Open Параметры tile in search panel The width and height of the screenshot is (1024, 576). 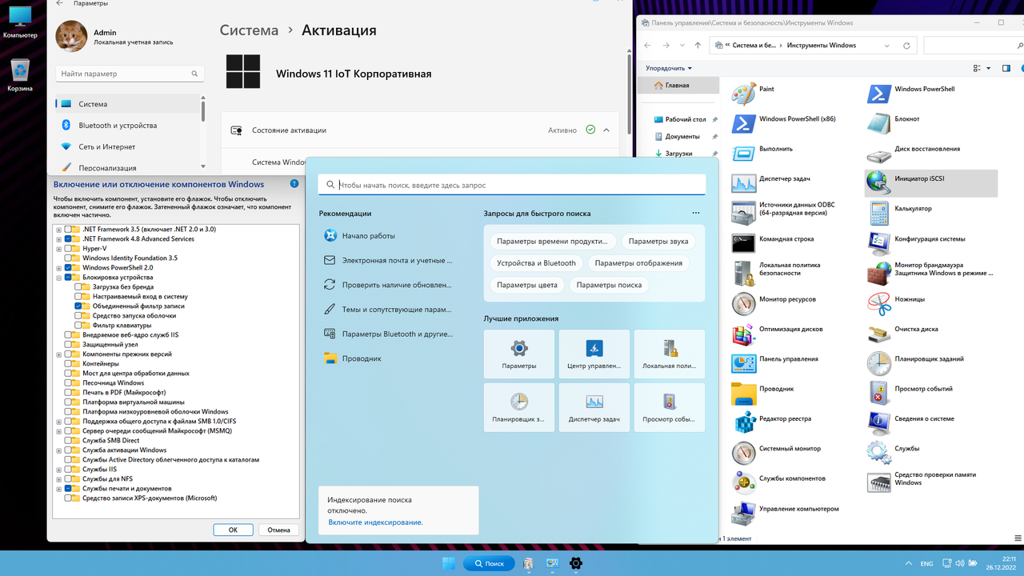519,354
